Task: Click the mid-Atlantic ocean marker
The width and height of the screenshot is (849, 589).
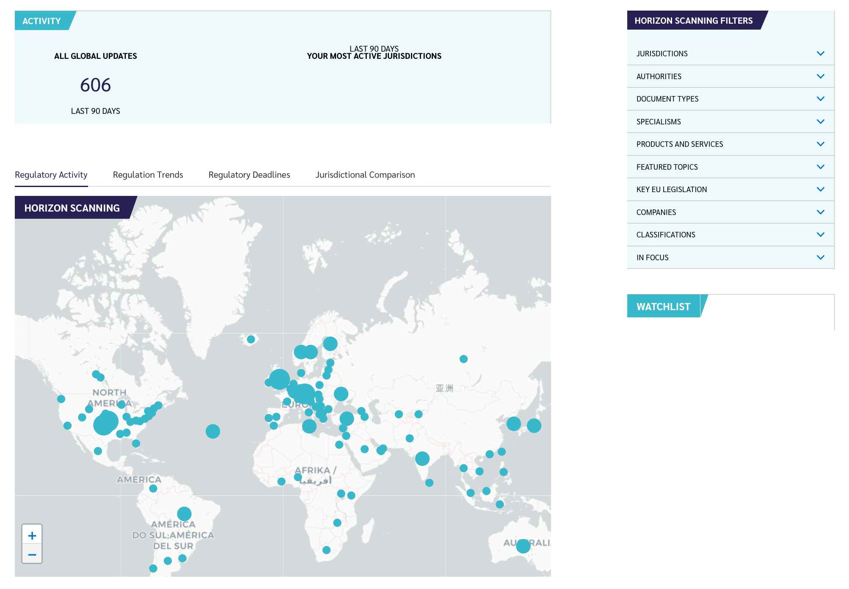Action: coord(213,431)
